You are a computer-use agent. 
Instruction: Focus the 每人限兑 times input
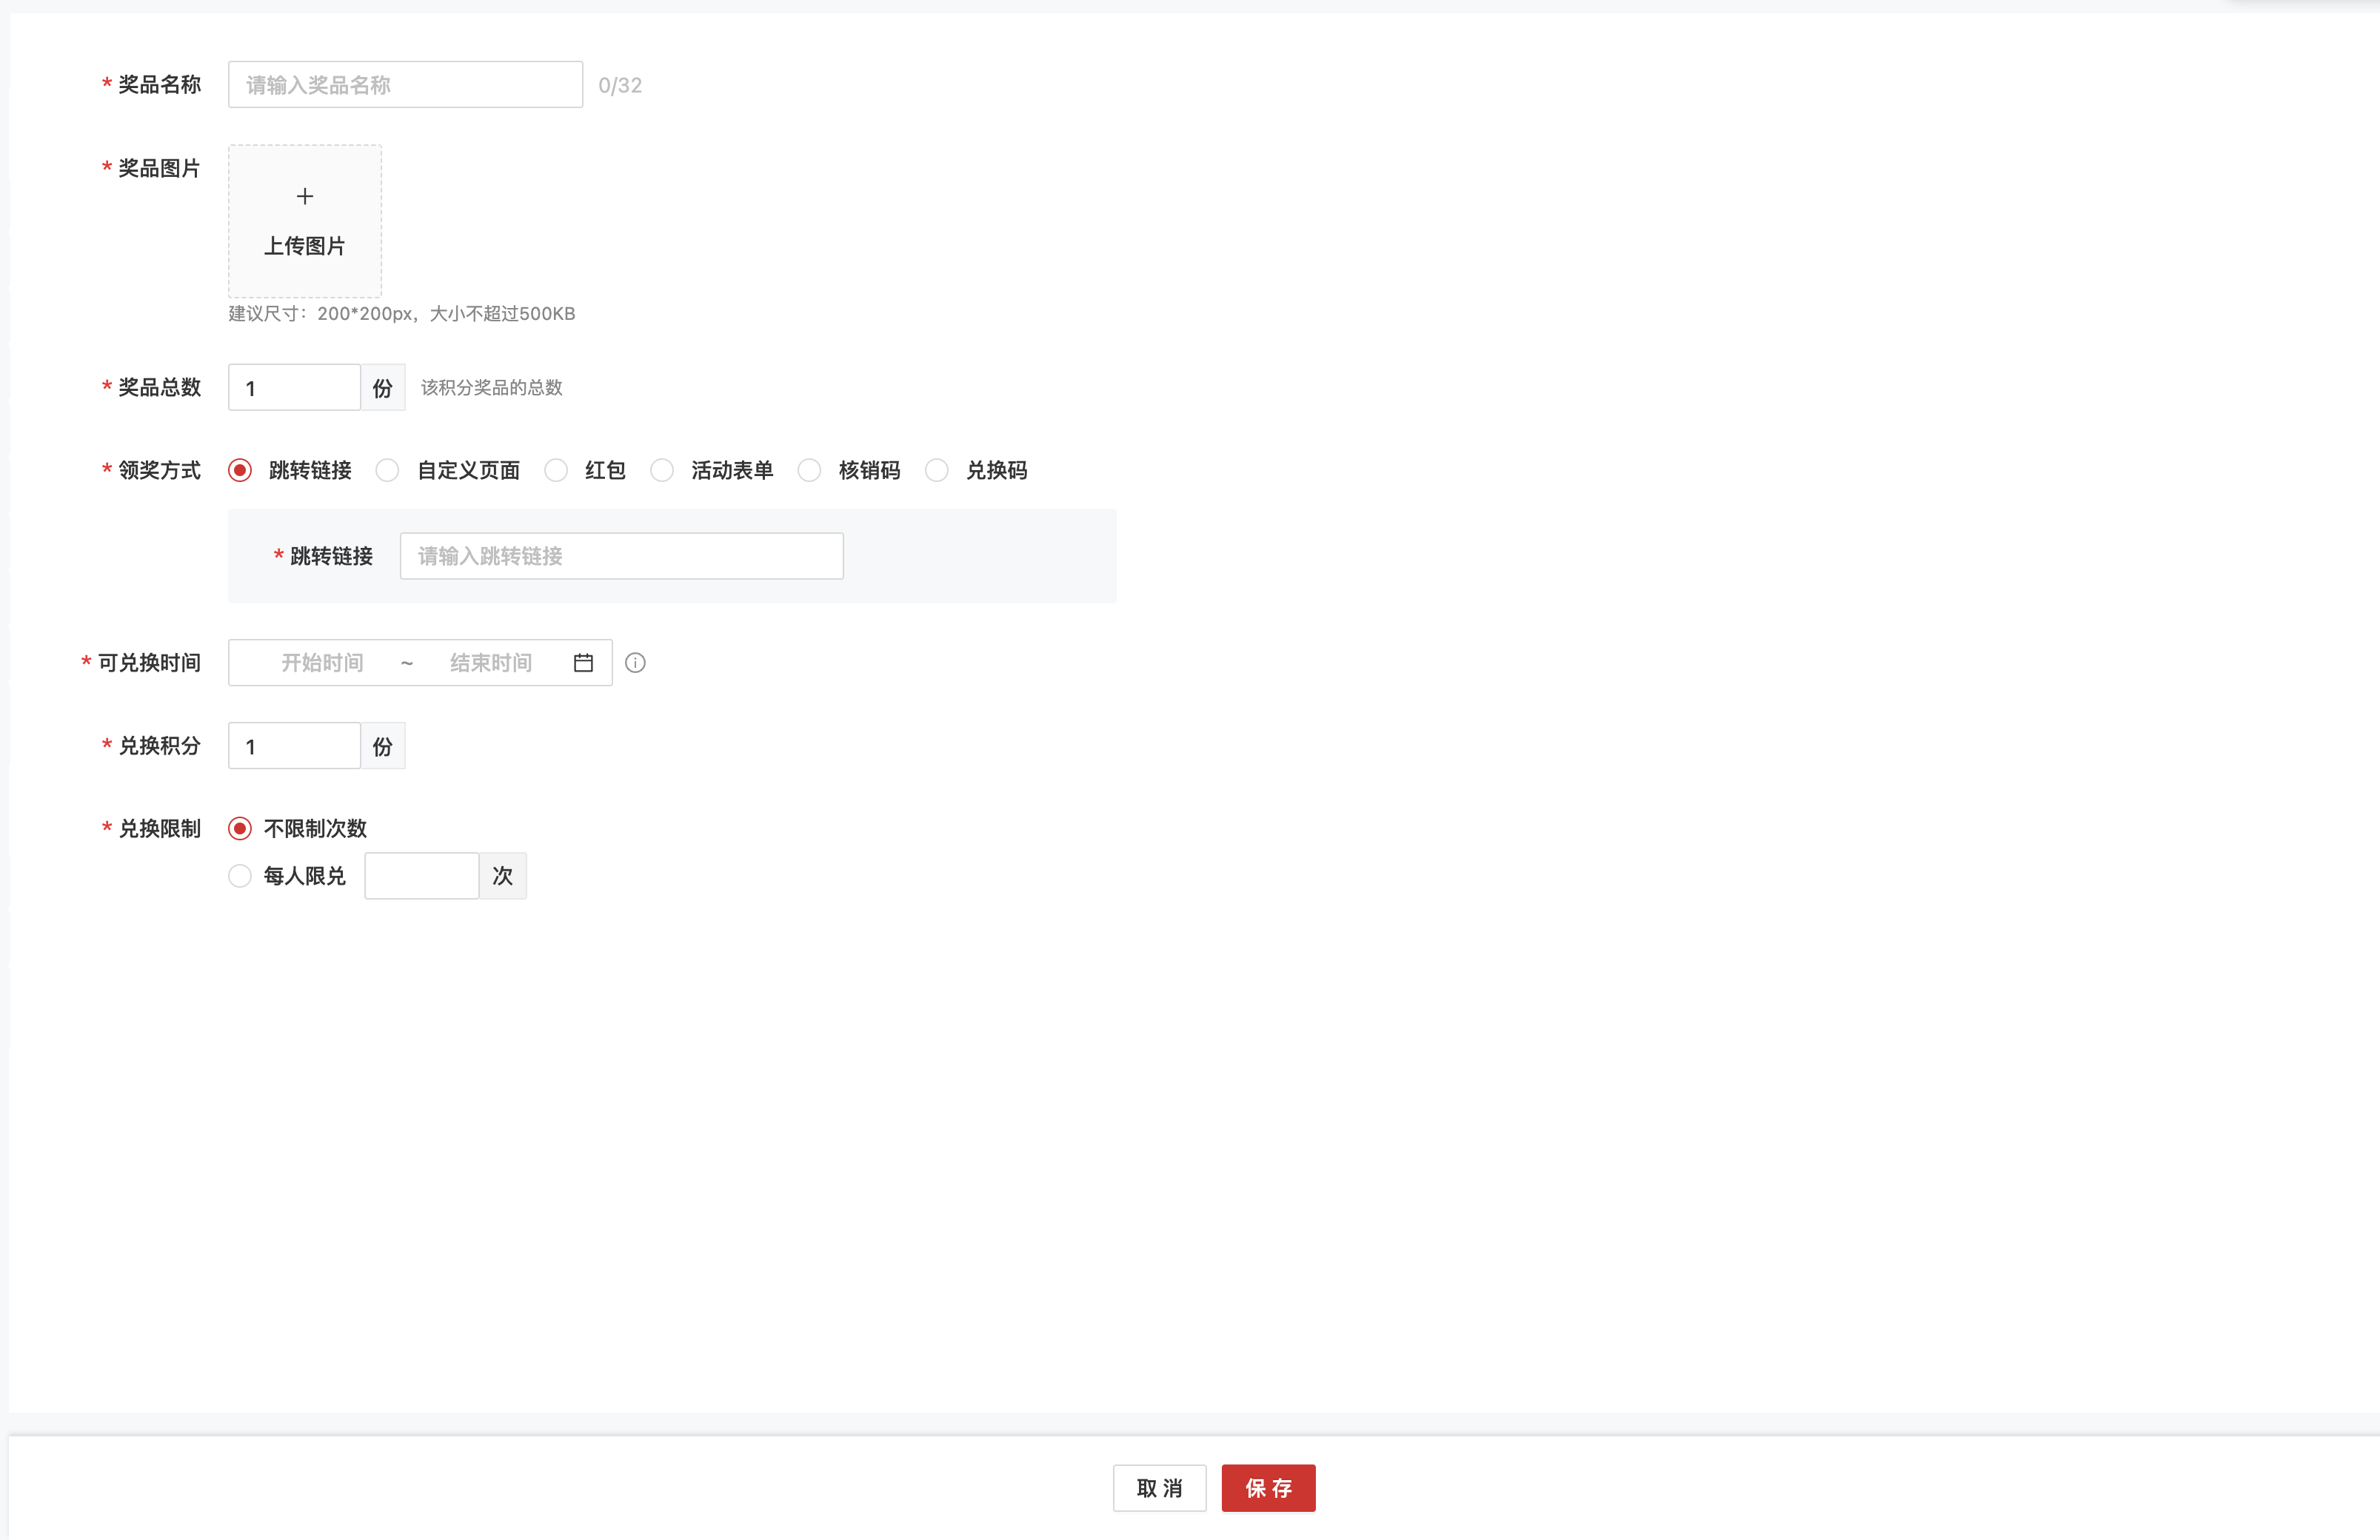pos(422,876)
